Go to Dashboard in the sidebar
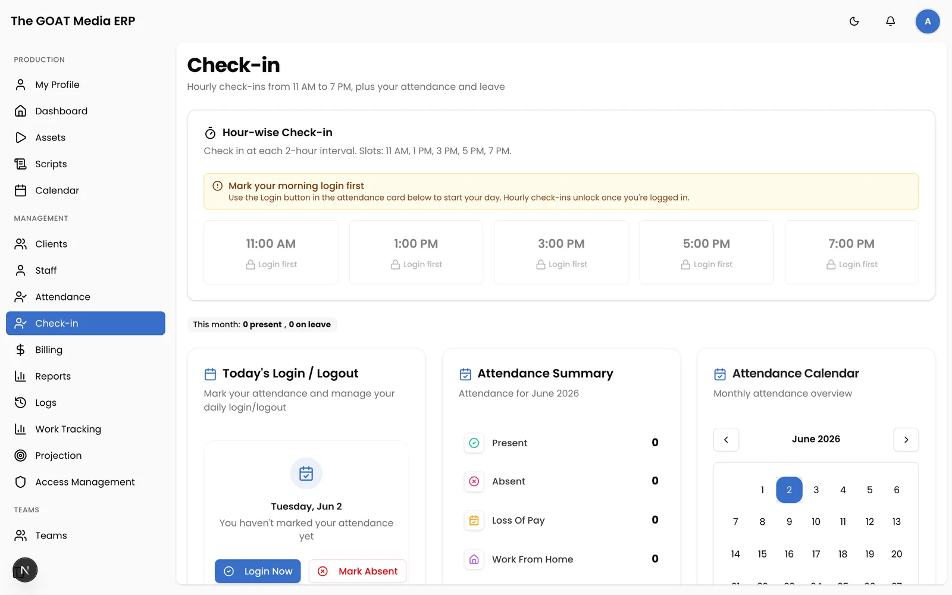The image size is (952, 595). (x=86, y=111)
